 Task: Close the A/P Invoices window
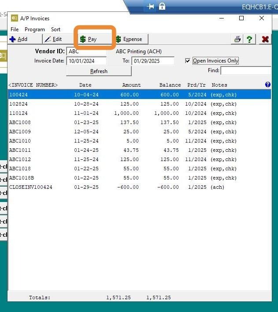coord(262,18)
